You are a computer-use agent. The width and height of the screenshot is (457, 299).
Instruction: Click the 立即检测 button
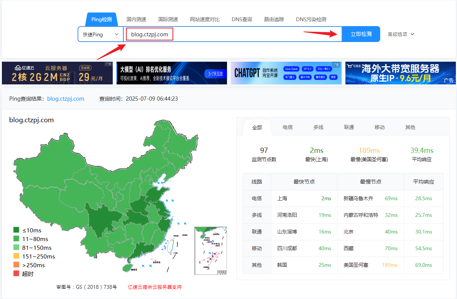coord(361,34)
